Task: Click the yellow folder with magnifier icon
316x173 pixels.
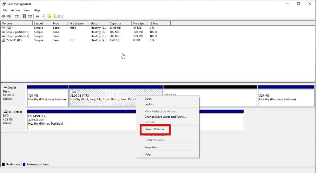Action: pos(55,16)
